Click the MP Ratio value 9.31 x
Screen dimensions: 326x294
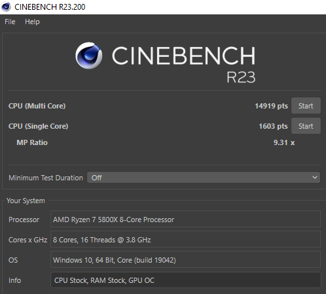[x=284, y=142]
